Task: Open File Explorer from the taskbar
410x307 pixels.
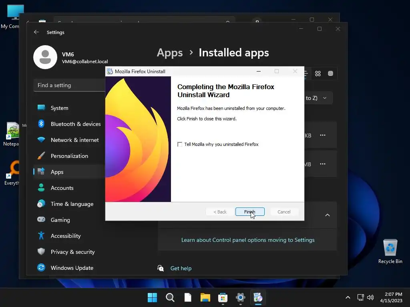Action: [205, 297]
